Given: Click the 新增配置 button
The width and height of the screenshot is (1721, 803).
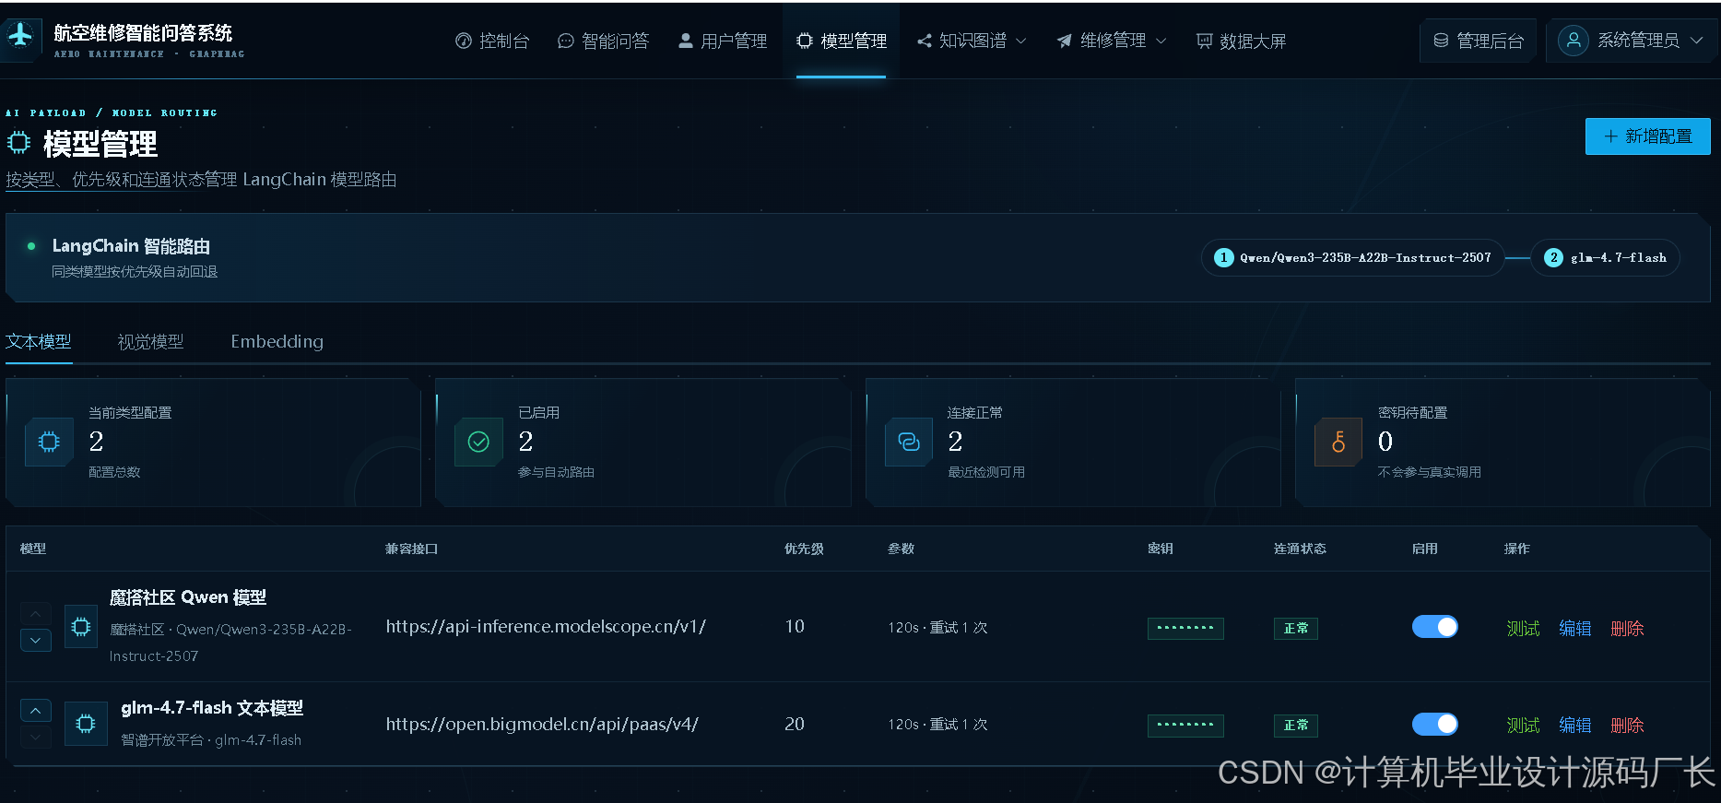Looking at the screenshot, I should [1648, 136].
